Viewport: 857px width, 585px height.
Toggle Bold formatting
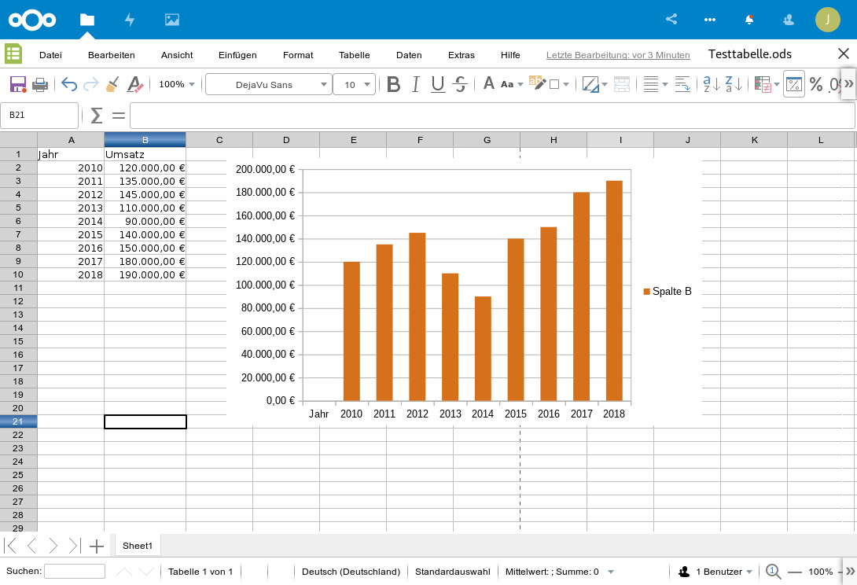click(x=394, y=84)
